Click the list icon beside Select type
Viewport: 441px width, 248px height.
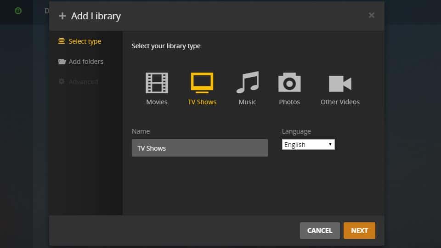62,41
